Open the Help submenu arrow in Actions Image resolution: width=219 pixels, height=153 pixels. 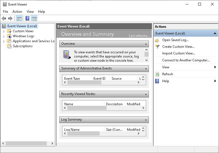click(x=215, y=81)
